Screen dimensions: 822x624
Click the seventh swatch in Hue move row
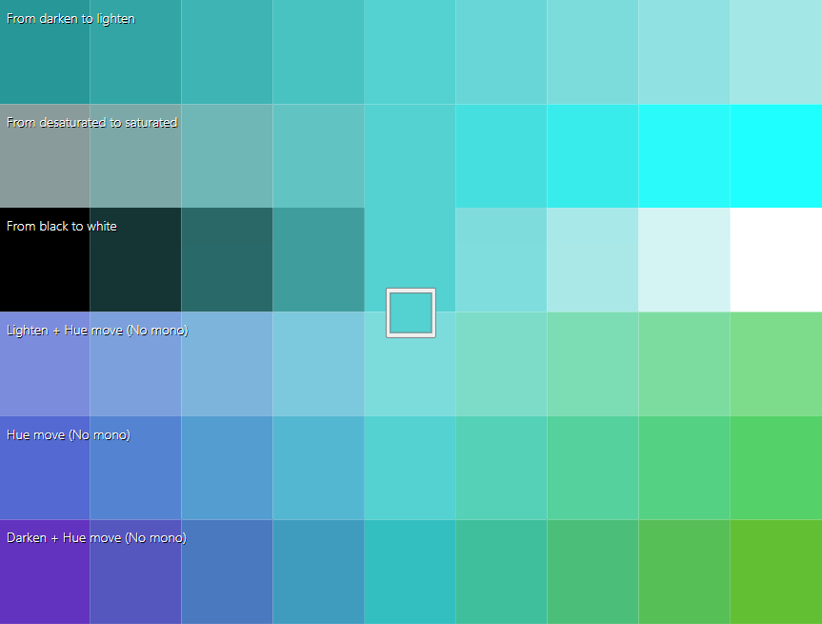pyautogui.click(x=593, y=468)
